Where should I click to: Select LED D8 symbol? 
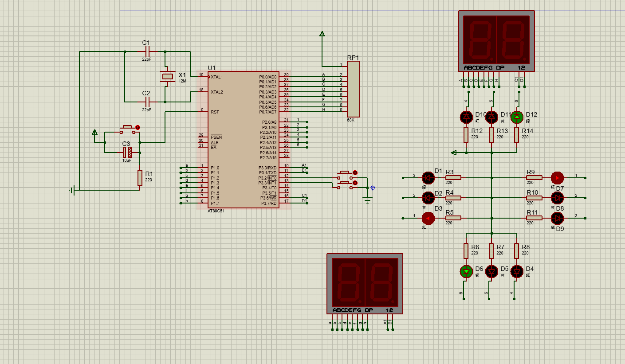coord(557,198)
